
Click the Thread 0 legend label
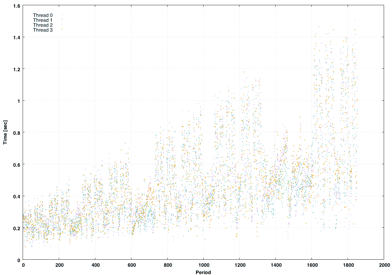click(41, 15)
